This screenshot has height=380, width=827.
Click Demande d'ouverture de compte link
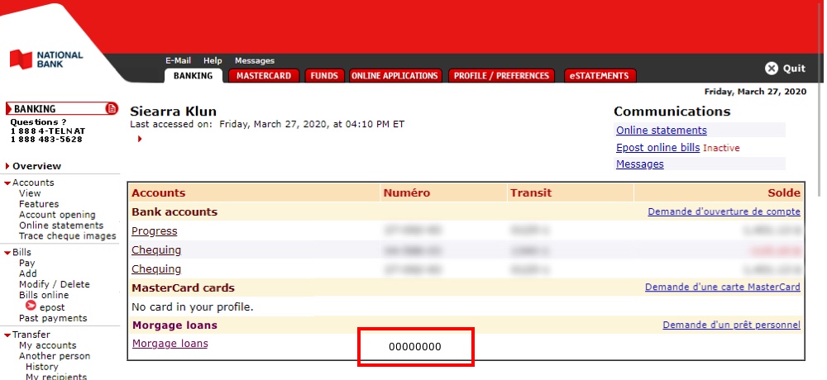click(x=724, y=211)
